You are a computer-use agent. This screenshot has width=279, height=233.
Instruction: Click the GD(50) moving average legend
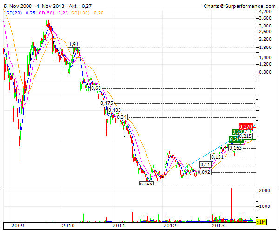[x=46, y=13]
